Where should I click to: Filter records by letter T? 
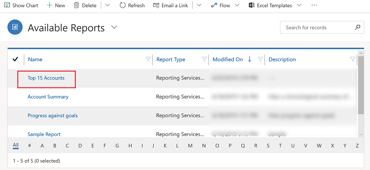[280, 146]
